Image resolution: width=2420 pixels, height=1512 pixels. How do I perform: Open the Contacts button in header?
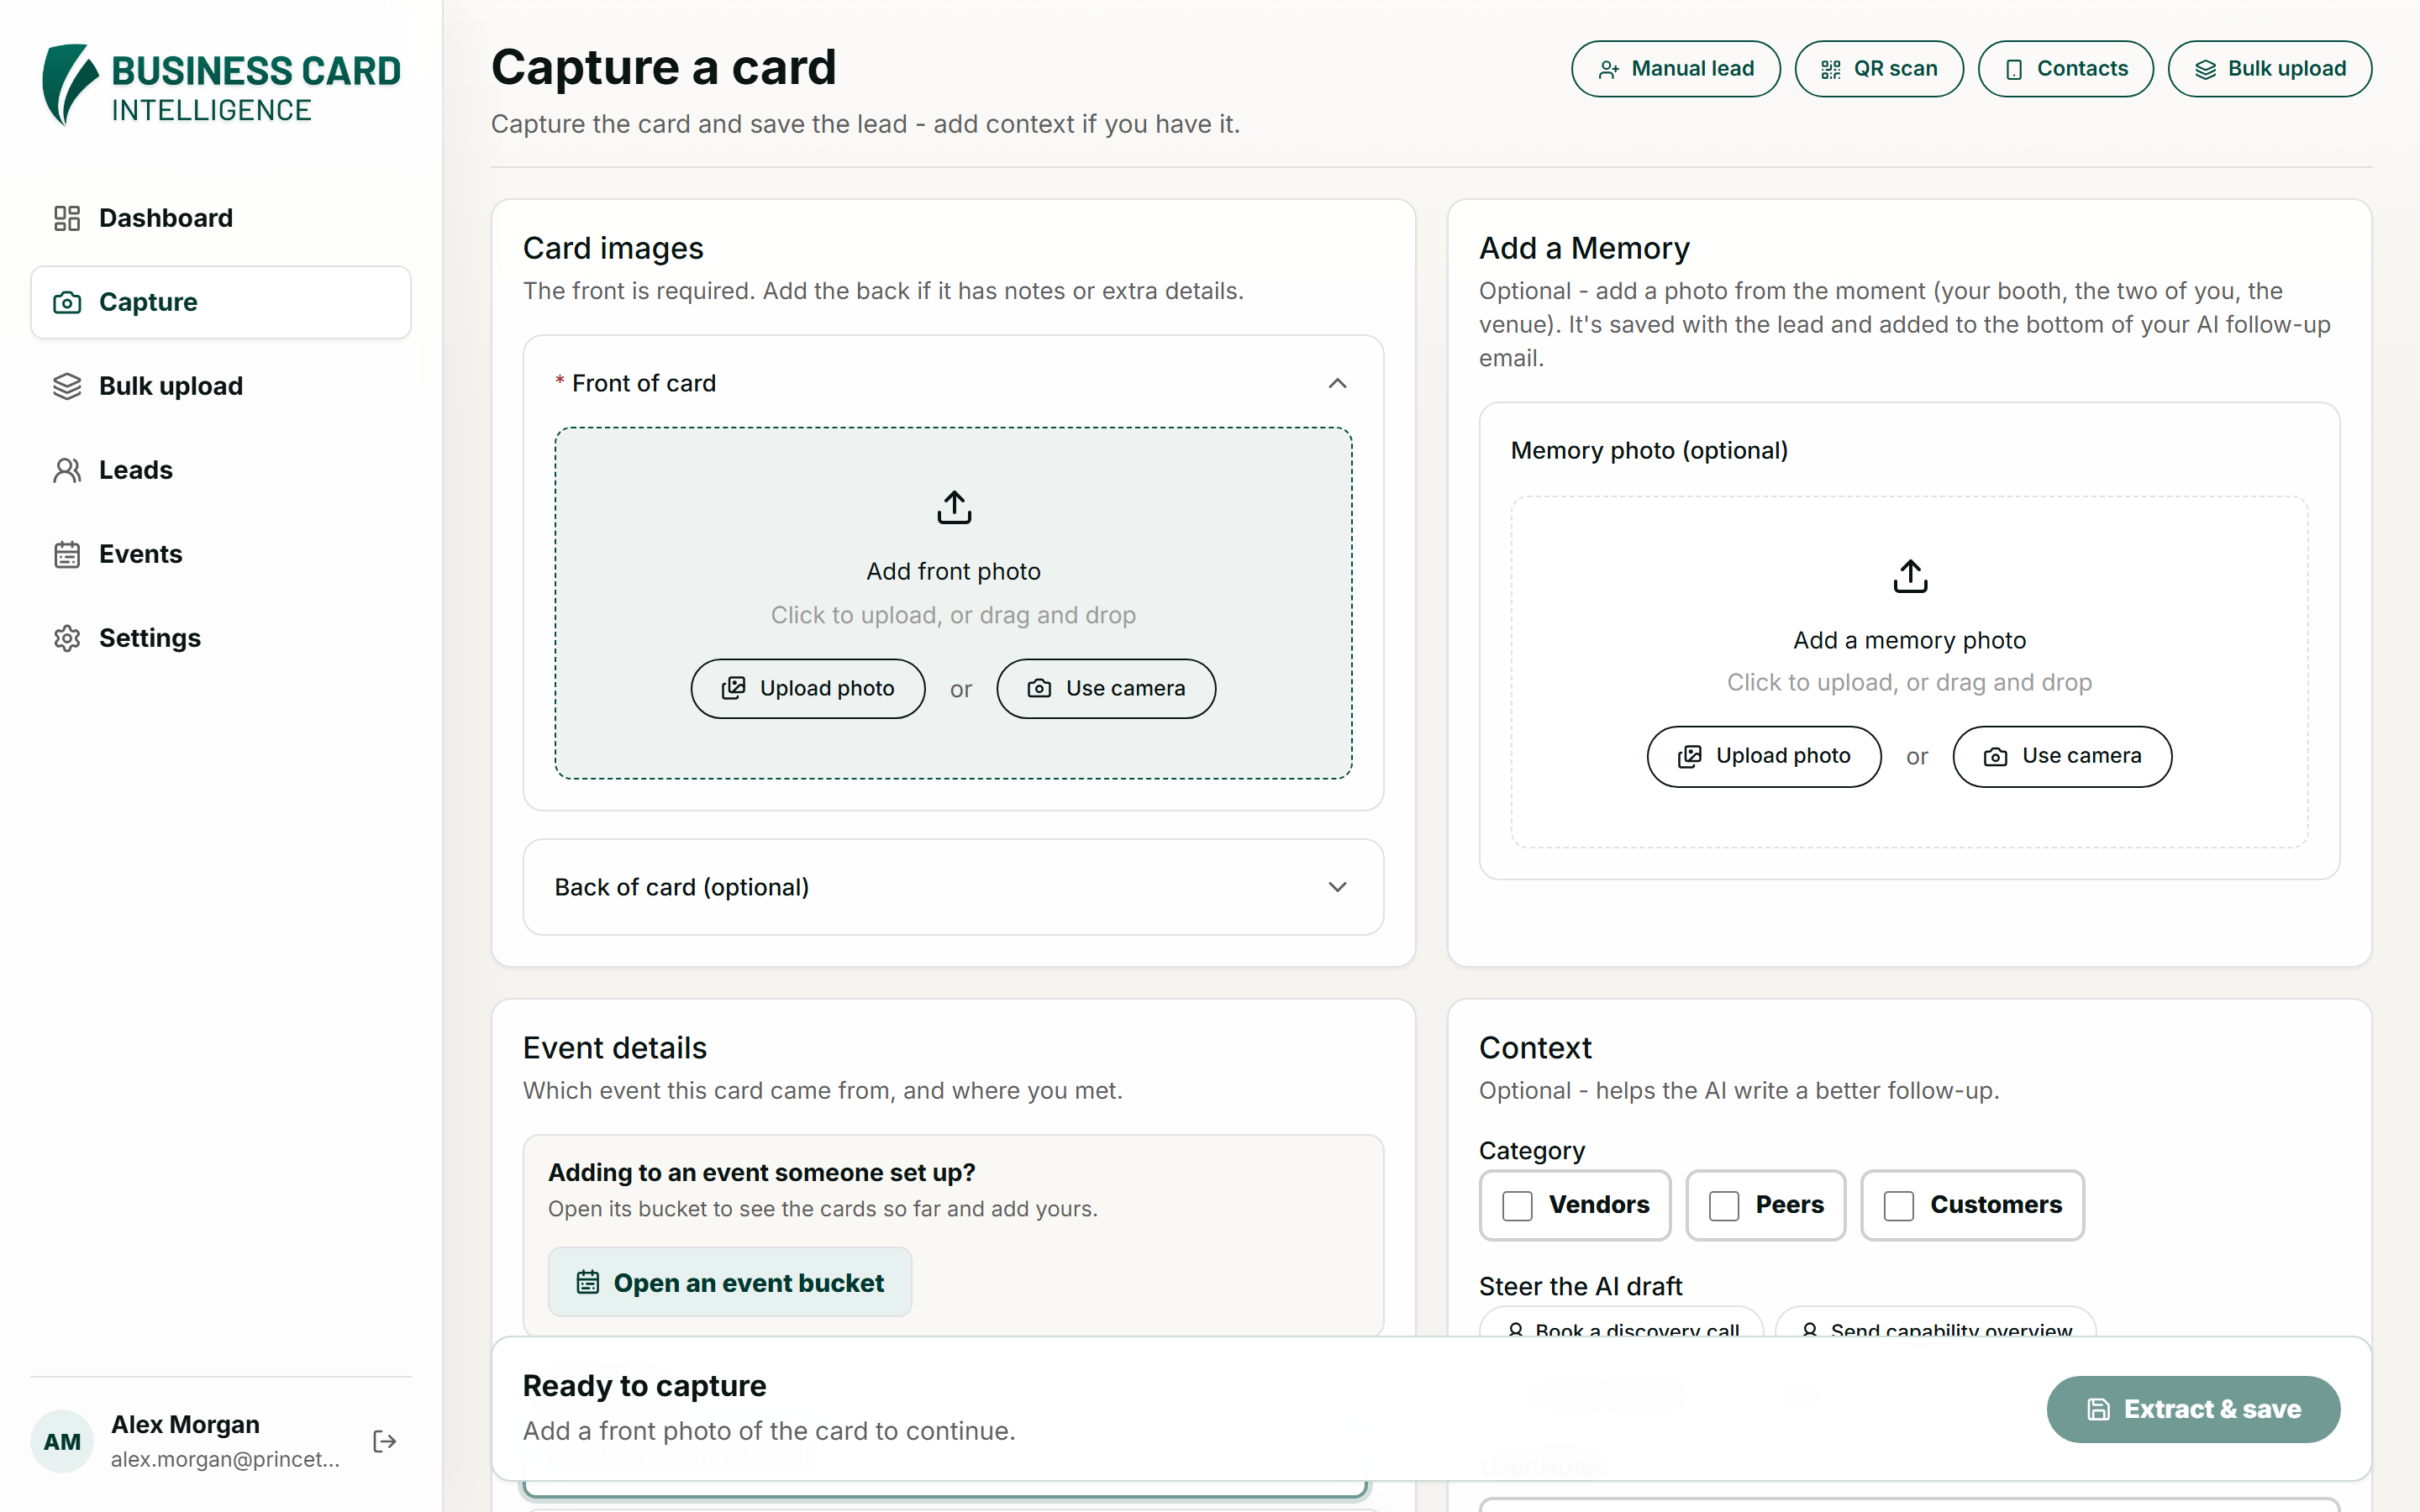[2066, 69]
